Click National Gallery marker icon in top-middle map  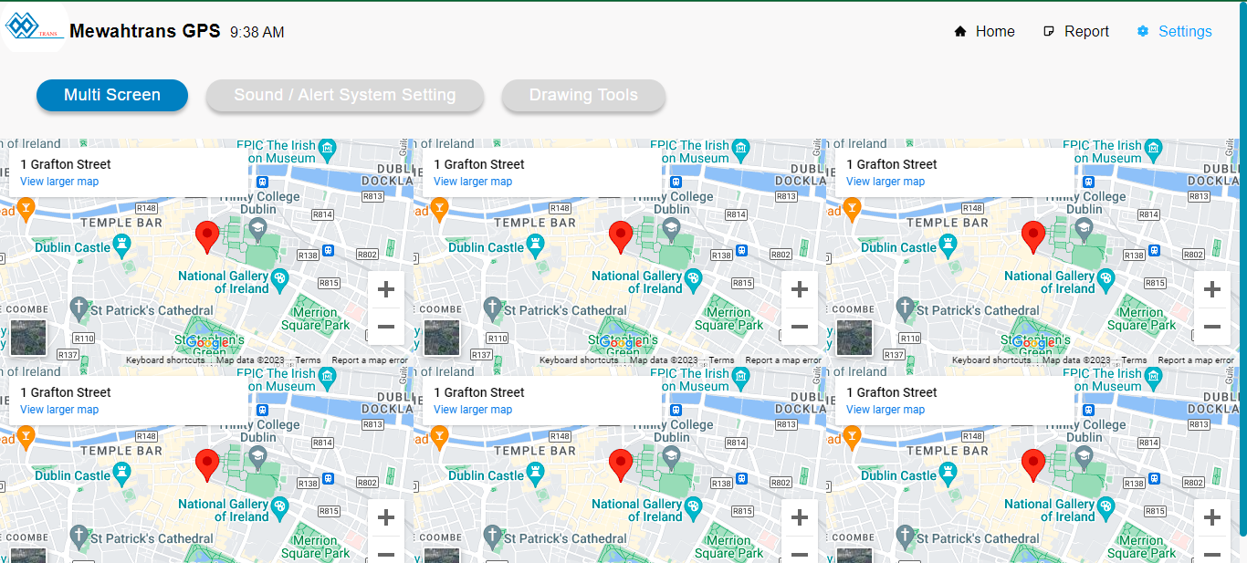[x=693, y=278]
